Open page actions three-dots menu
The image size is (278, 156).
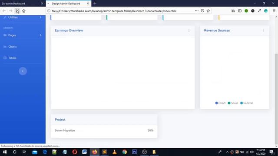click(x=197, y=11)
